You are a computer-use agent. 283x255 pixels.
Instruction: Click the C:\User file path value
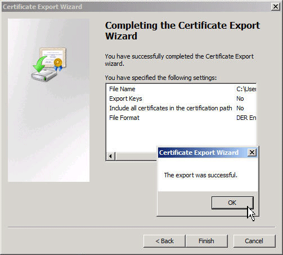point(246,89)
